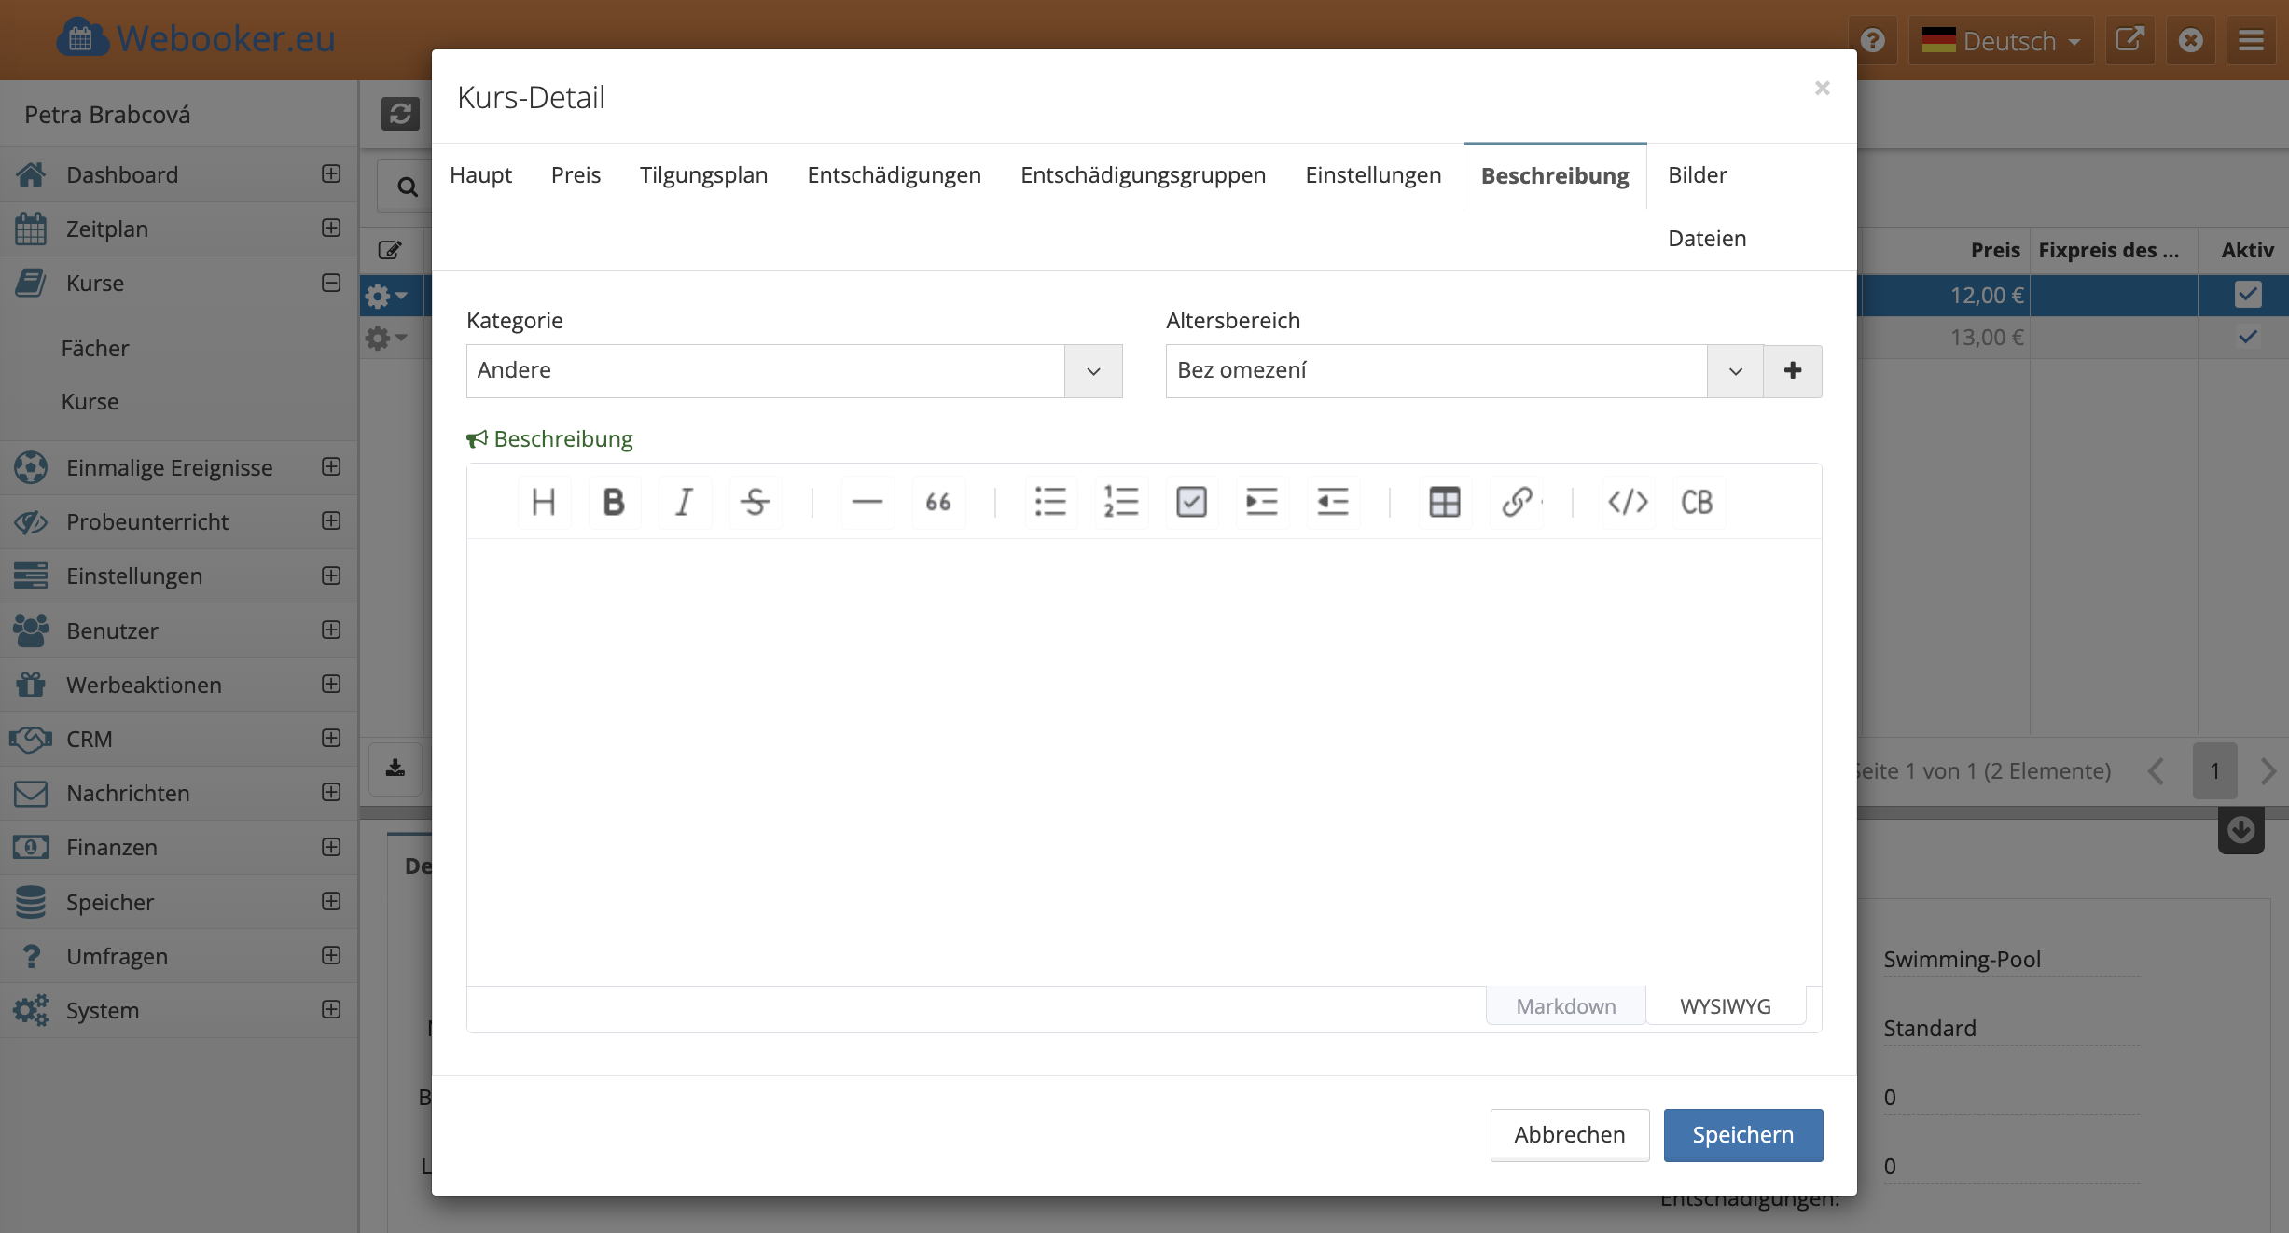This screenshot has height=1233, width=2289.
Task: Click the Speichern button
Action: point(1742,1135)
